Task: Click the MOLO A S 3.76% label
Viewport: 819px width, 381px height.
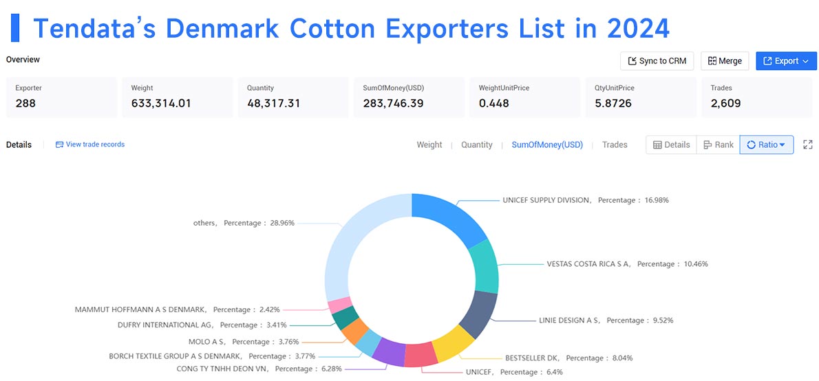Action: [244, 342]
